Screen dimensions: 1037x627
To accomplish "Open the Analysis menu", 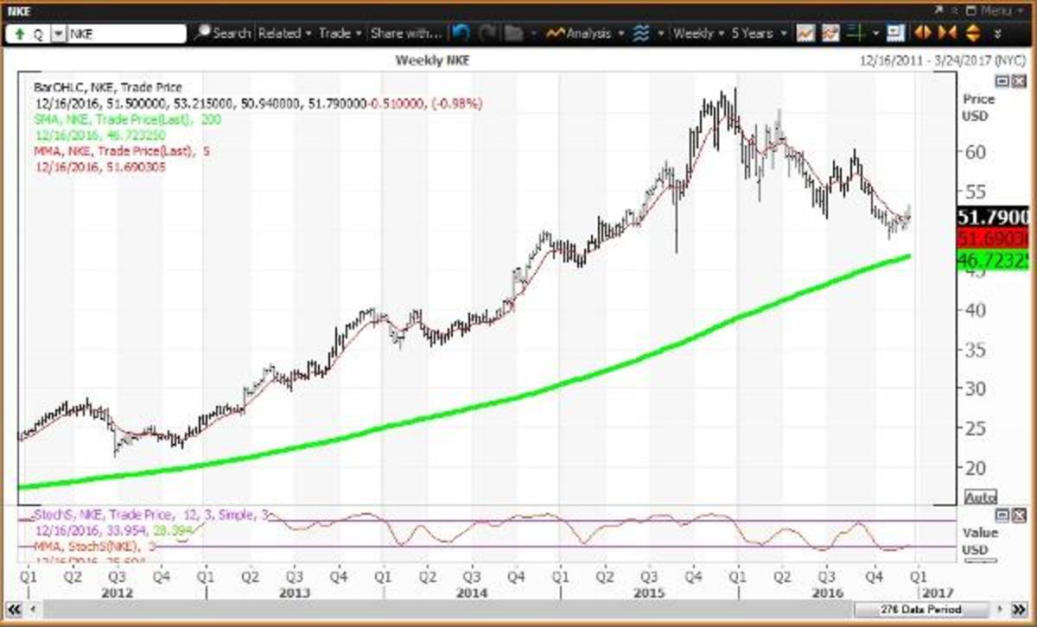I will click(x=584, y=33).
